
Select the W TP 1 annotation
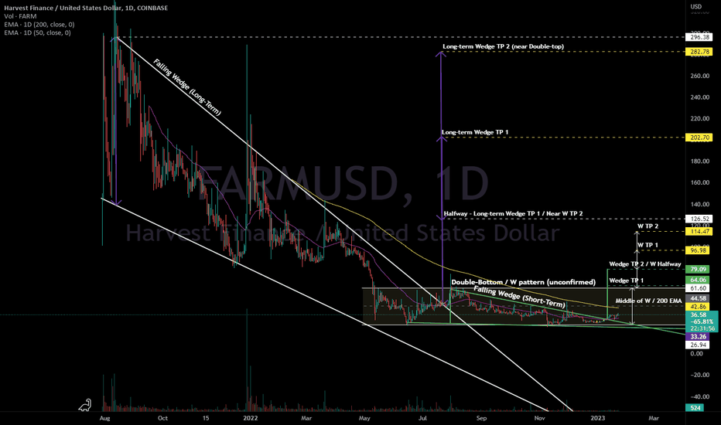[648, 245]
